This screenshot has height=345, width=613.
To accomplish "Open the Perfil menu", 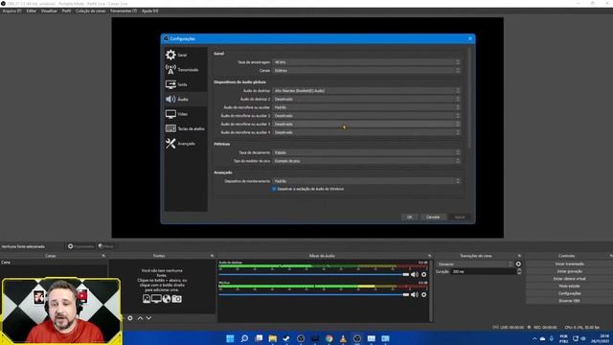I will (66, 11).
